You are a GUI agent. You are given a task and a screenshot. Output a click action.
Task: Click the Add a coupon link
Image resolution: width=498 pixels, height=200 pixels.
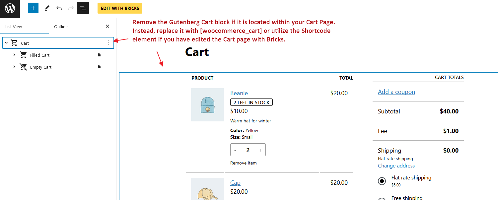(396, 92)
